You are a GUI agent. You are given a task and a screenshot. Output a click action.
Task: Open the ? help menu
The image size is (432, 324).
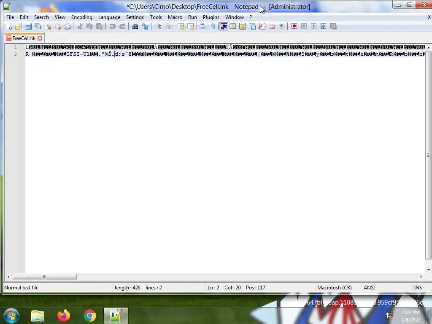pyautogui.click(x=251, y=17)
